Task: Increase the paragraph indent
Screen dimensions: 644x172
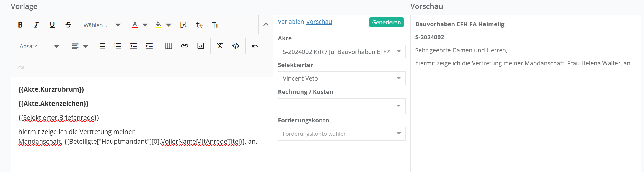Action: click(149, 46)
